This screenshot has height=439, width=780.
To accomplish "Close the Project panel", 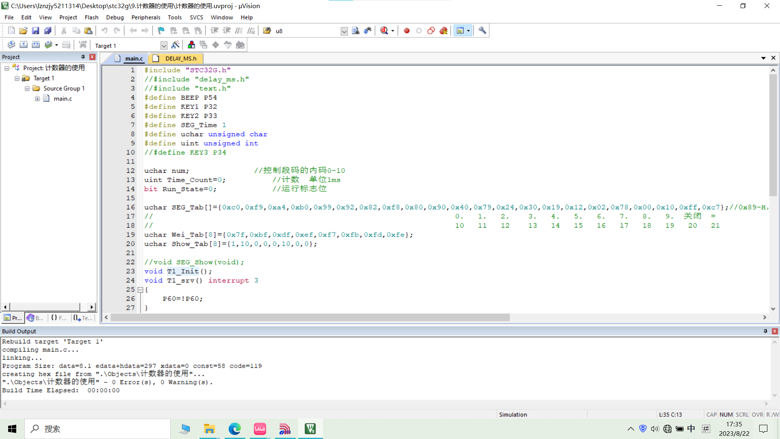I will [93, 57].
